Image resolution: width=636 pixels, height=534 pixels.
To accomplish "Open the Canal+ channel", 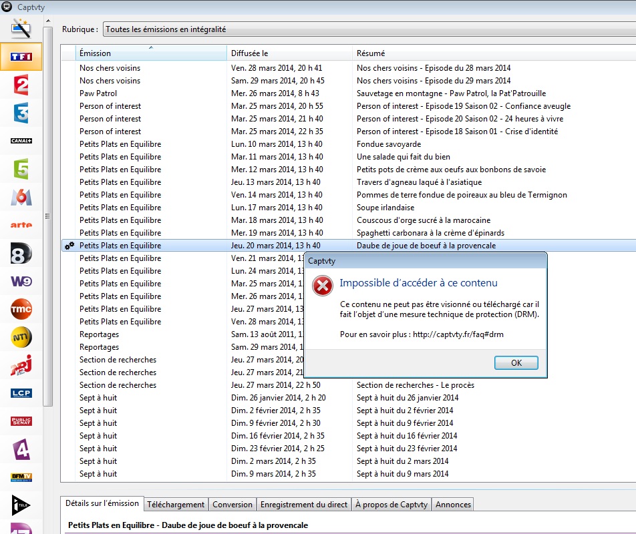I will [x=21, y=141].
